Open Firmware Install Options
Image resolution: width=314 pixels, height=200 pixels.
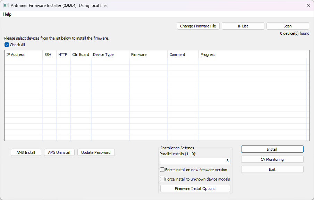click(195, 189)
